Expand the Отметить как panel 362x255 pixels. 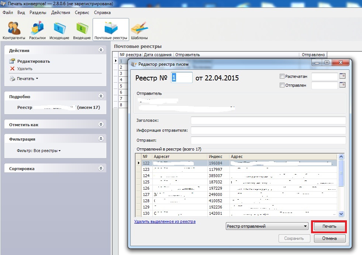(x=101, y=125)
